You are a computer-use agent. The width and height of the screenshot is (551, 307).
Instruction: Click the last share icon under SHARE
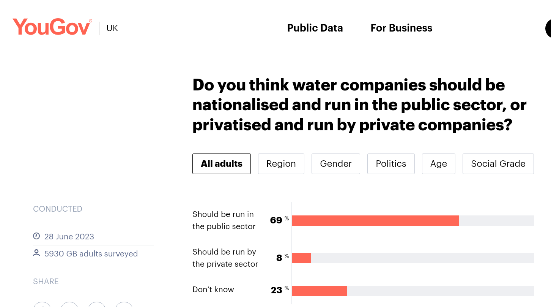[x=124, y=305]
